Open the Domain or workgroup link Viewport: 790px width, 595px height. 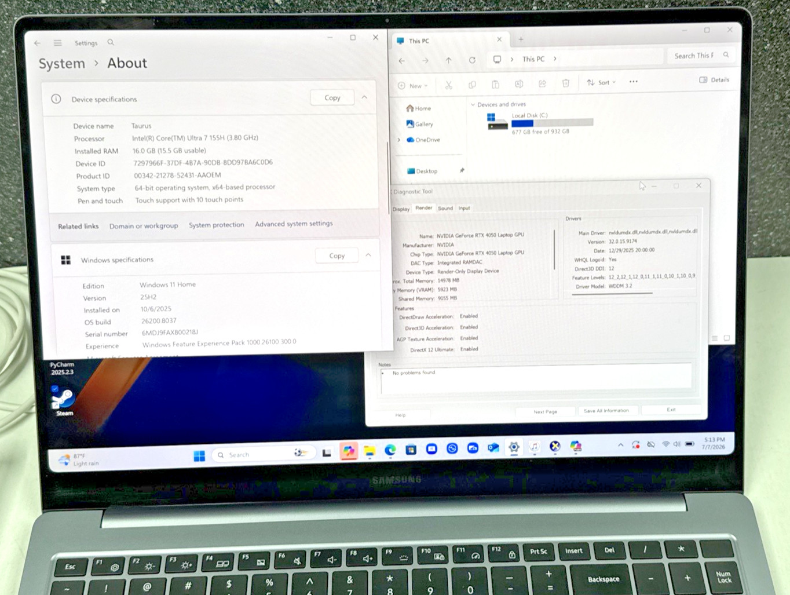click(x=144, y=225)
